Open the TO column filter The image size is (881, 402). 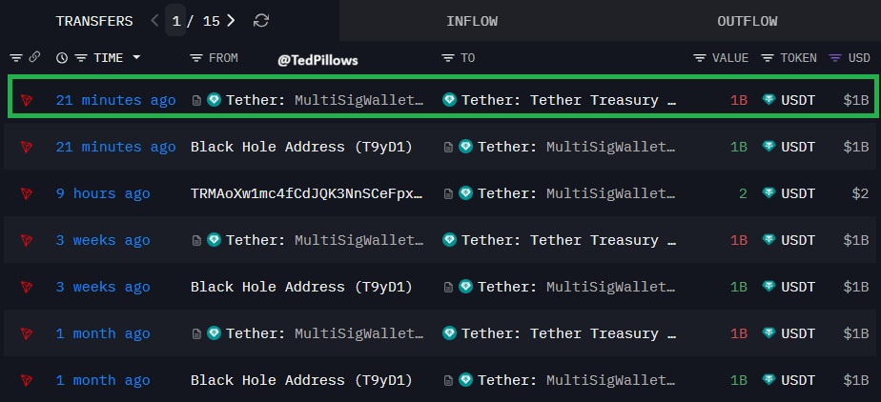click(448, 57)
